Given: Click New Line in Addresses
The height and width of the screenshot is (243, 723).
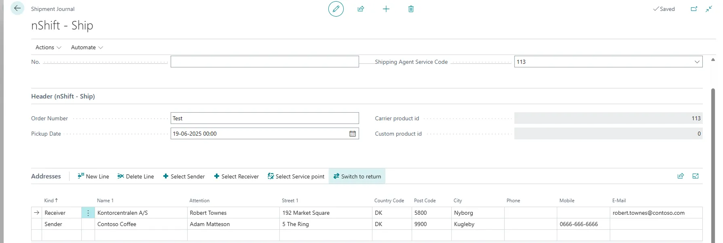Looking at the screenshot, I should point(93,176).
